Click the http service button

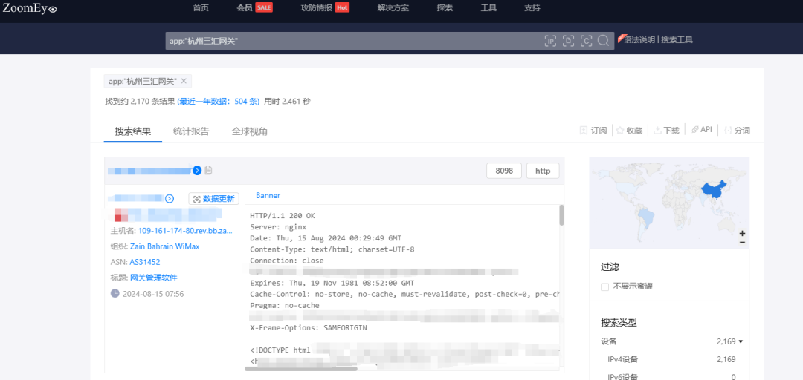coord(543,171)
